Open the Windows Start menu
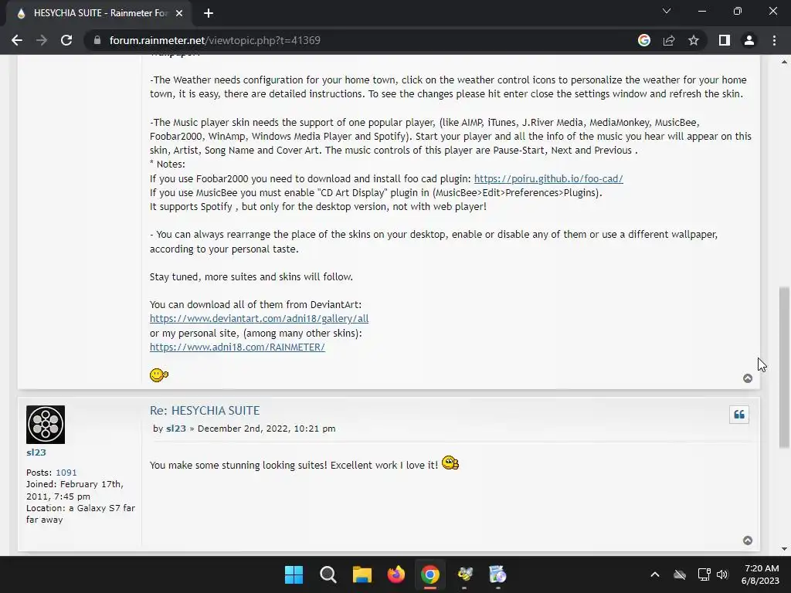791x593 pixels. [294, 574]
